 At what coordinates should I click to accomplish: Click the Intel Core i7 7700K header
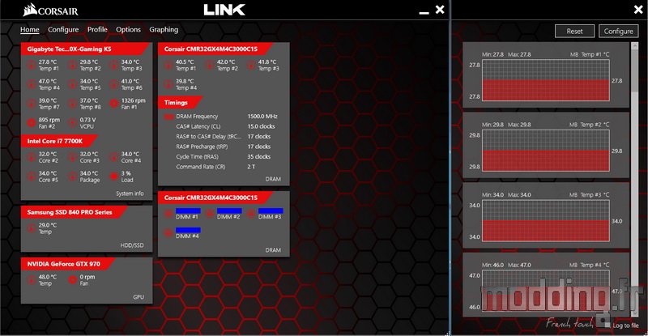(x=59, y=141)
